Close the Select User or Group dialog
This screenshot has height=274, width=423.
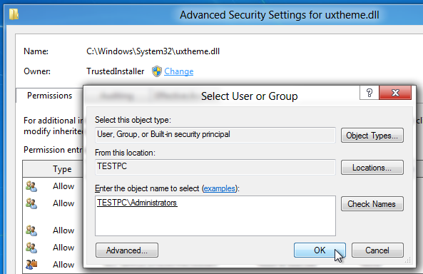pos(395,93)
